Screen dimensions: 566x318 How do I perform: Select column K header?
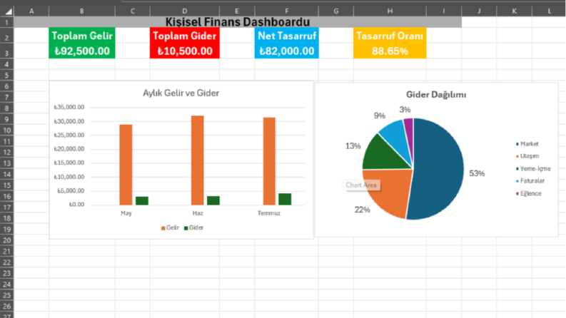(514, 11)
